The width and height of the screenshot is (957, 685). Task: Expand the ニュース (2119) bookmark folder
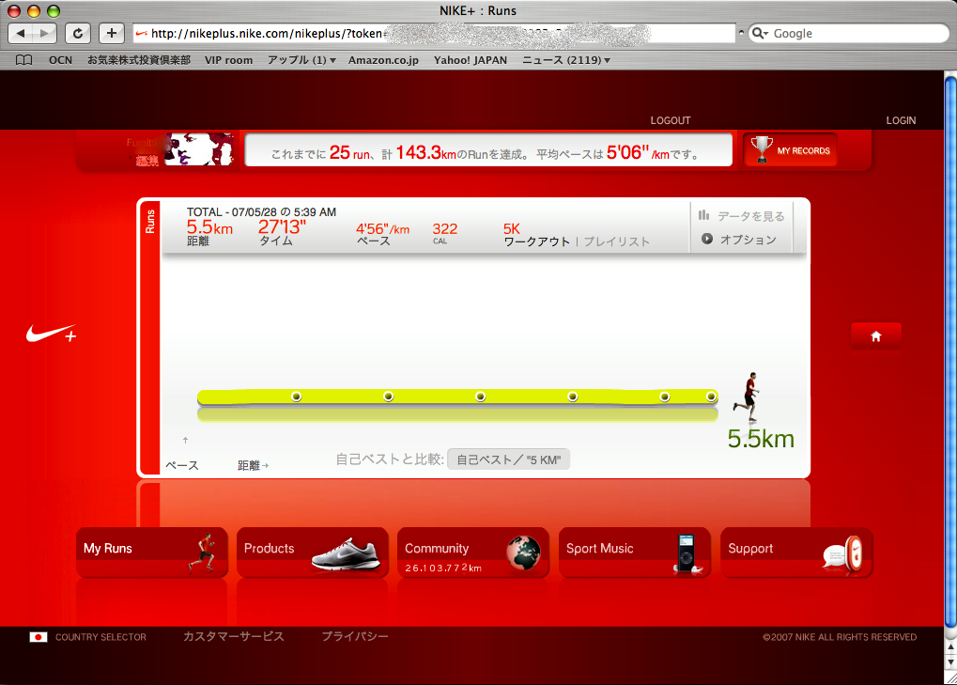click(565, 60)
